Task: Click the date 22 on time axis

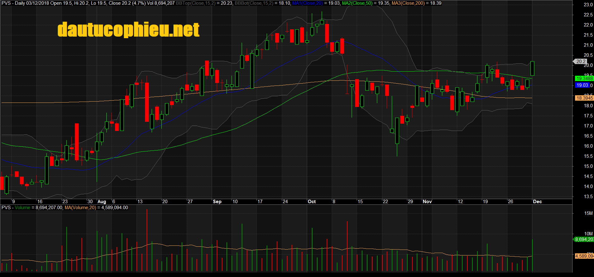Action: 385,202
